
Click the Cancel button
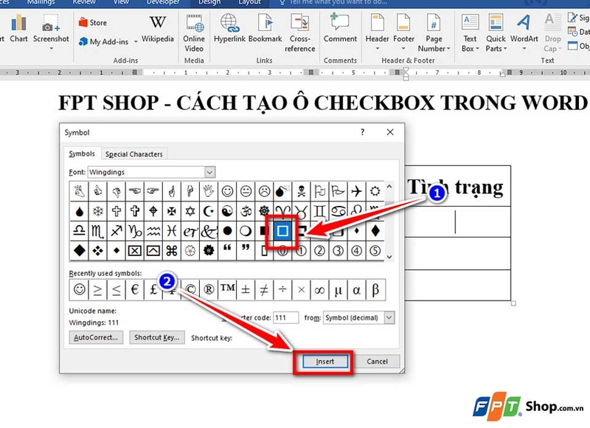377,362
